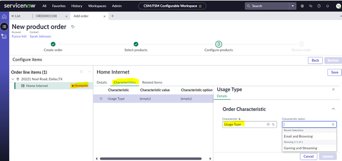Screen dimensions: 342x161
Task: Click the horizontal scrollbar in characteristics list
Action: point(150,159)
